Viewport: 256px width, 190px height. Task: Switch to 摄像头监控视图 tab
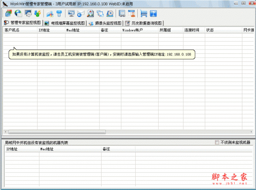tap(105, 23)
